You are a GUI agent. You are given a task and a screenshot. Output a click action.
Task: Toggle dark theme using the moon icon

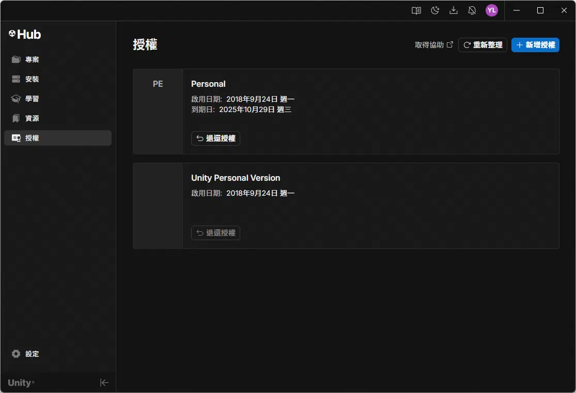434,10
